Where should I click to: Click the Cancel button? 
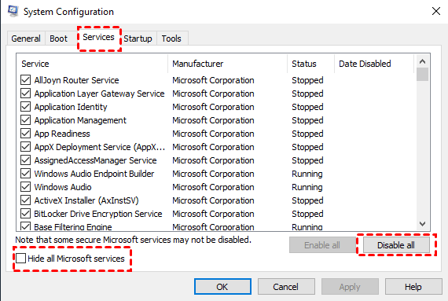point(286,287)
